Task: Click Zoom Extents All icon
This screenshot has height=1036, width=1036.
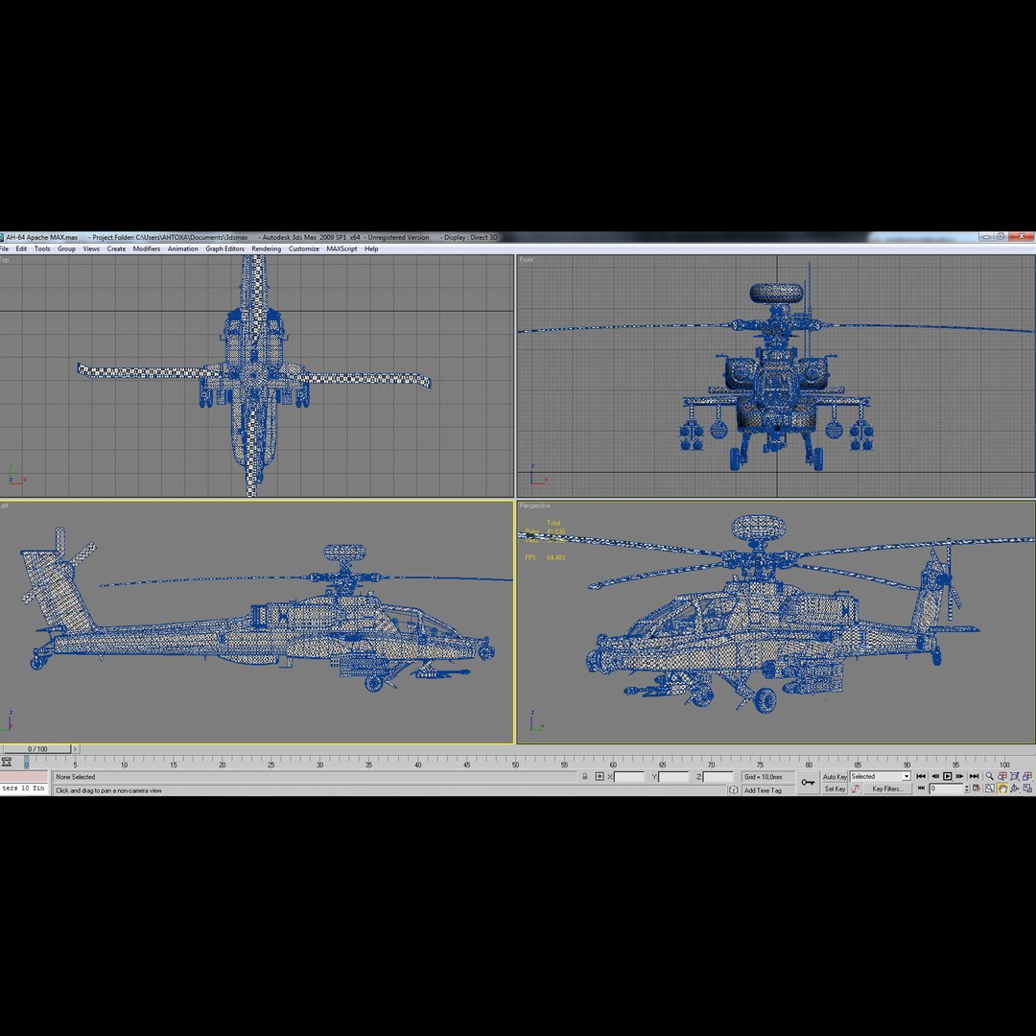Action: coord(1028,776)
